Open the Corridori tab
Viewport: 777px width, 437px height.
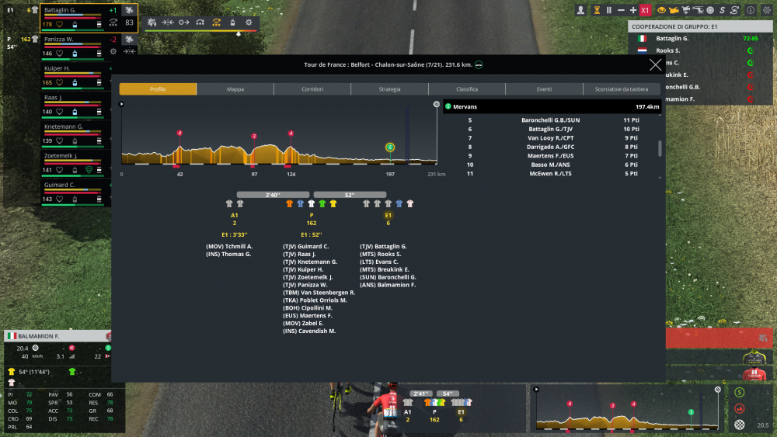(312, 89)
